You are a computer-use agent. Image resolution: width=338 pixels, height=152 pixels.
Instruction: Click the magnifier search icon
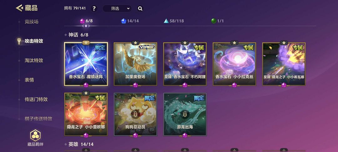(x=140, y=9)
